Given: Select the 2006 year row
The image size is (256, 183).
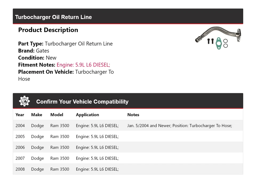Looking at the screenshot, I should [x=20, y=147].
